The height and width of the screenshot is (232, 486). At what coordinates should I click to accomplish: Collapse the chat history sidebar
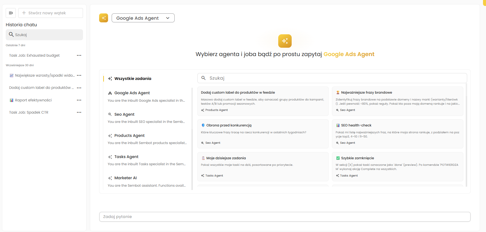(x=11, y=13)
